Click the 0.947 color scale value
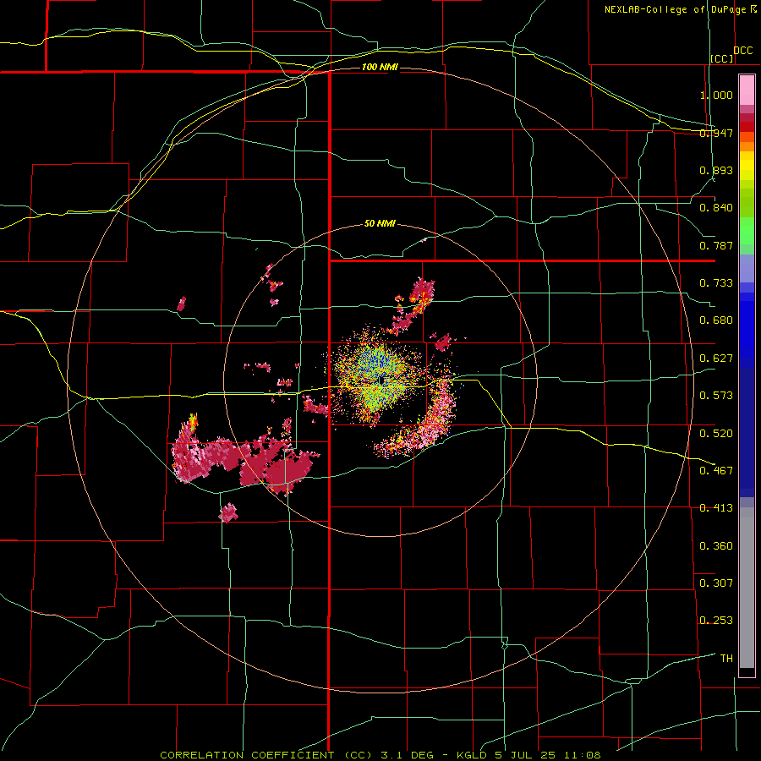 [716, 133]
